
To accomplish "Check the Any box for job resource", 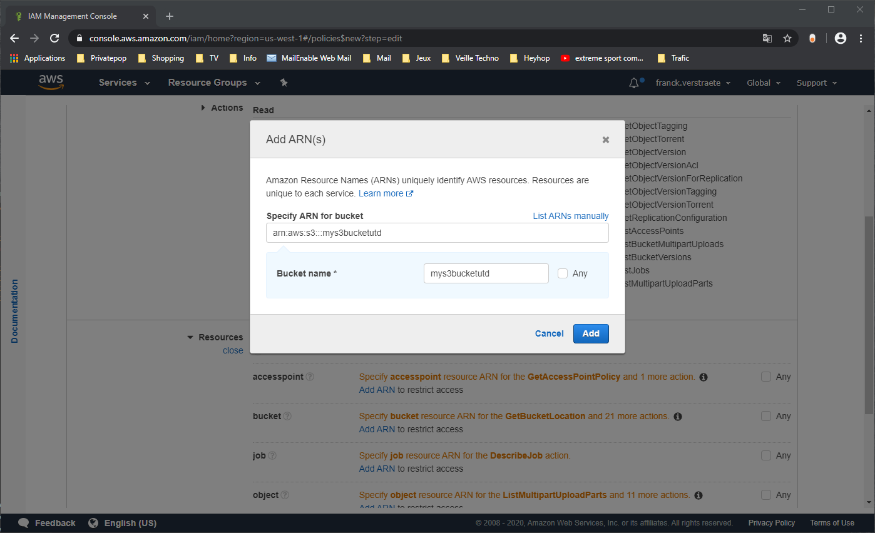I will (x=766, y=455).
